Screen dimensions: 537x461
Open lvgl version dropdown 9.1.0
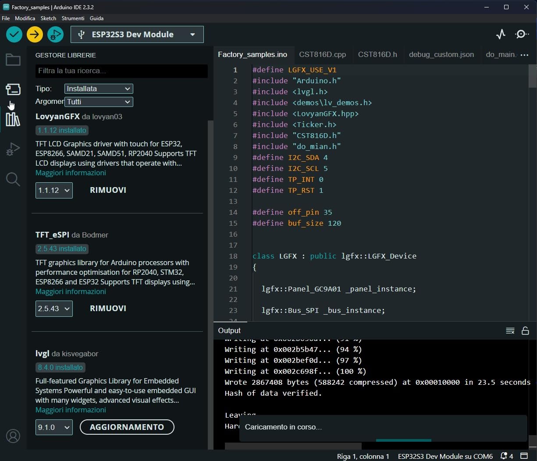(x=54, y=427)
